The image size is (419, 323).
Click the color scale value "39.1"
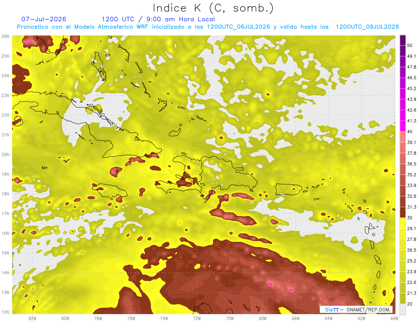point(412,142)
